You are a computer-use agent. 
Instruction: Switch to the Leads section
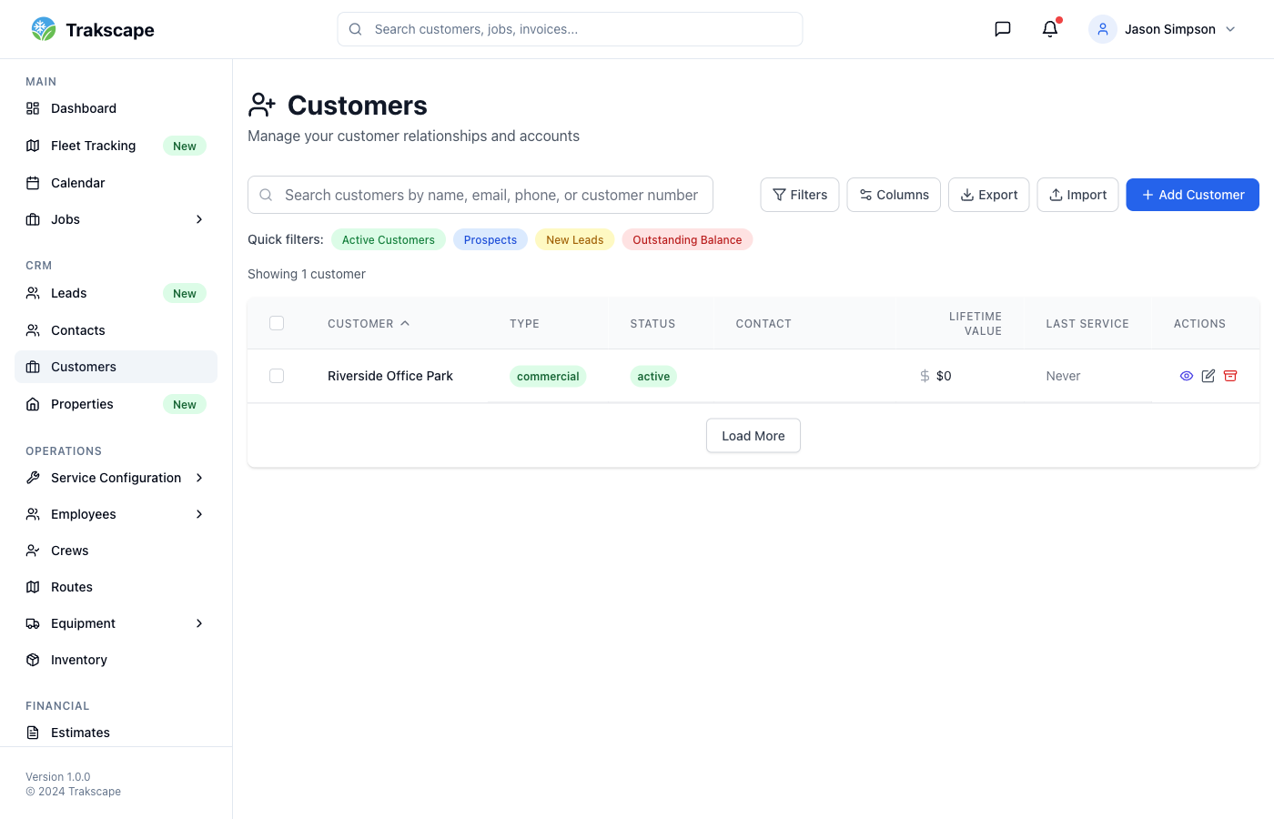pyautogui.click(x=70, y=293)
